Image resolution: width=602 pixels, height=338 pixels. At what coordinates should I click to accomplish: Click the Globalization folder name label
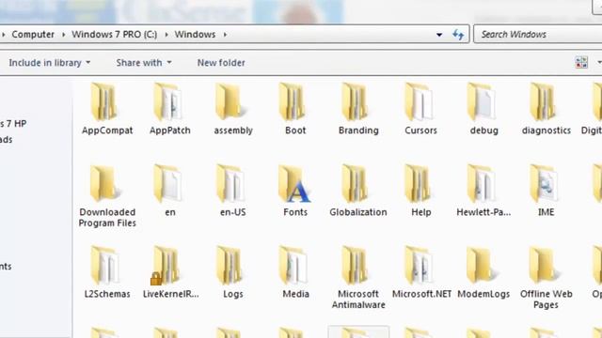[358, 212]
